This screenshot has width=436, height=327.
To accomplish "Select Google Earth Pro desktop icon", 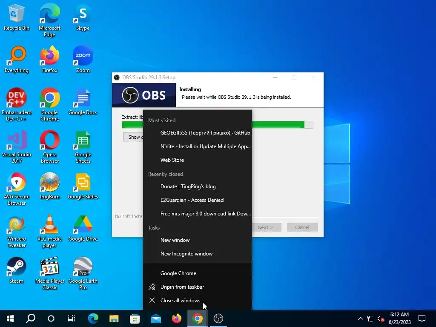I will pyautogui.click(x=83, y=273).
